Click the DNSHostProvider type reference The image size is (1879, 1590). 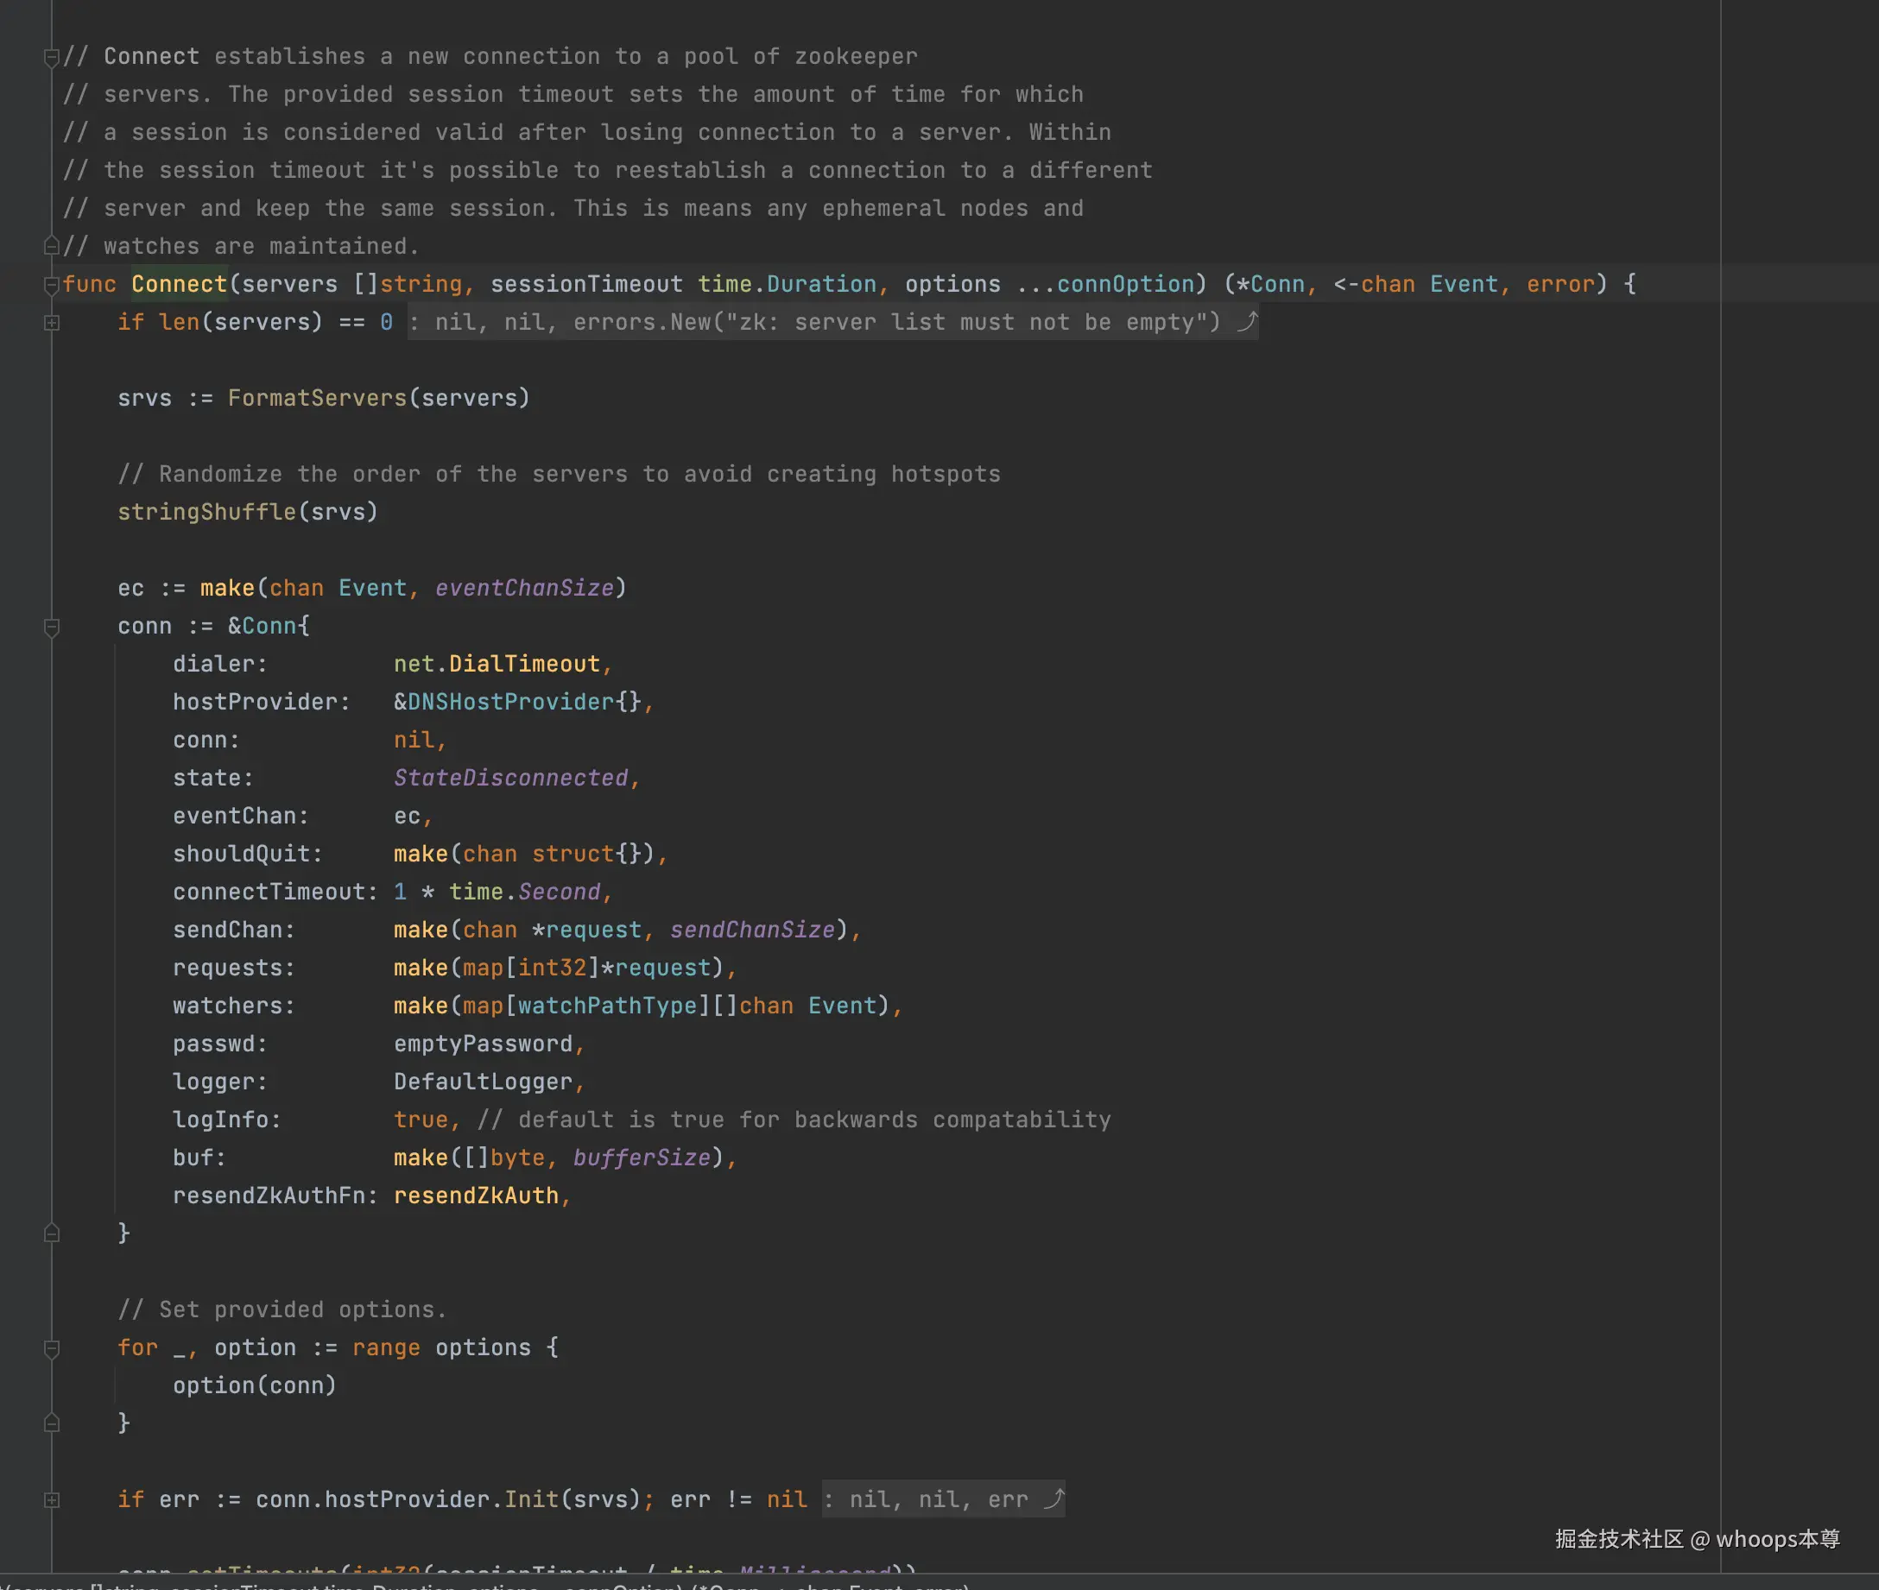[510, 702]
